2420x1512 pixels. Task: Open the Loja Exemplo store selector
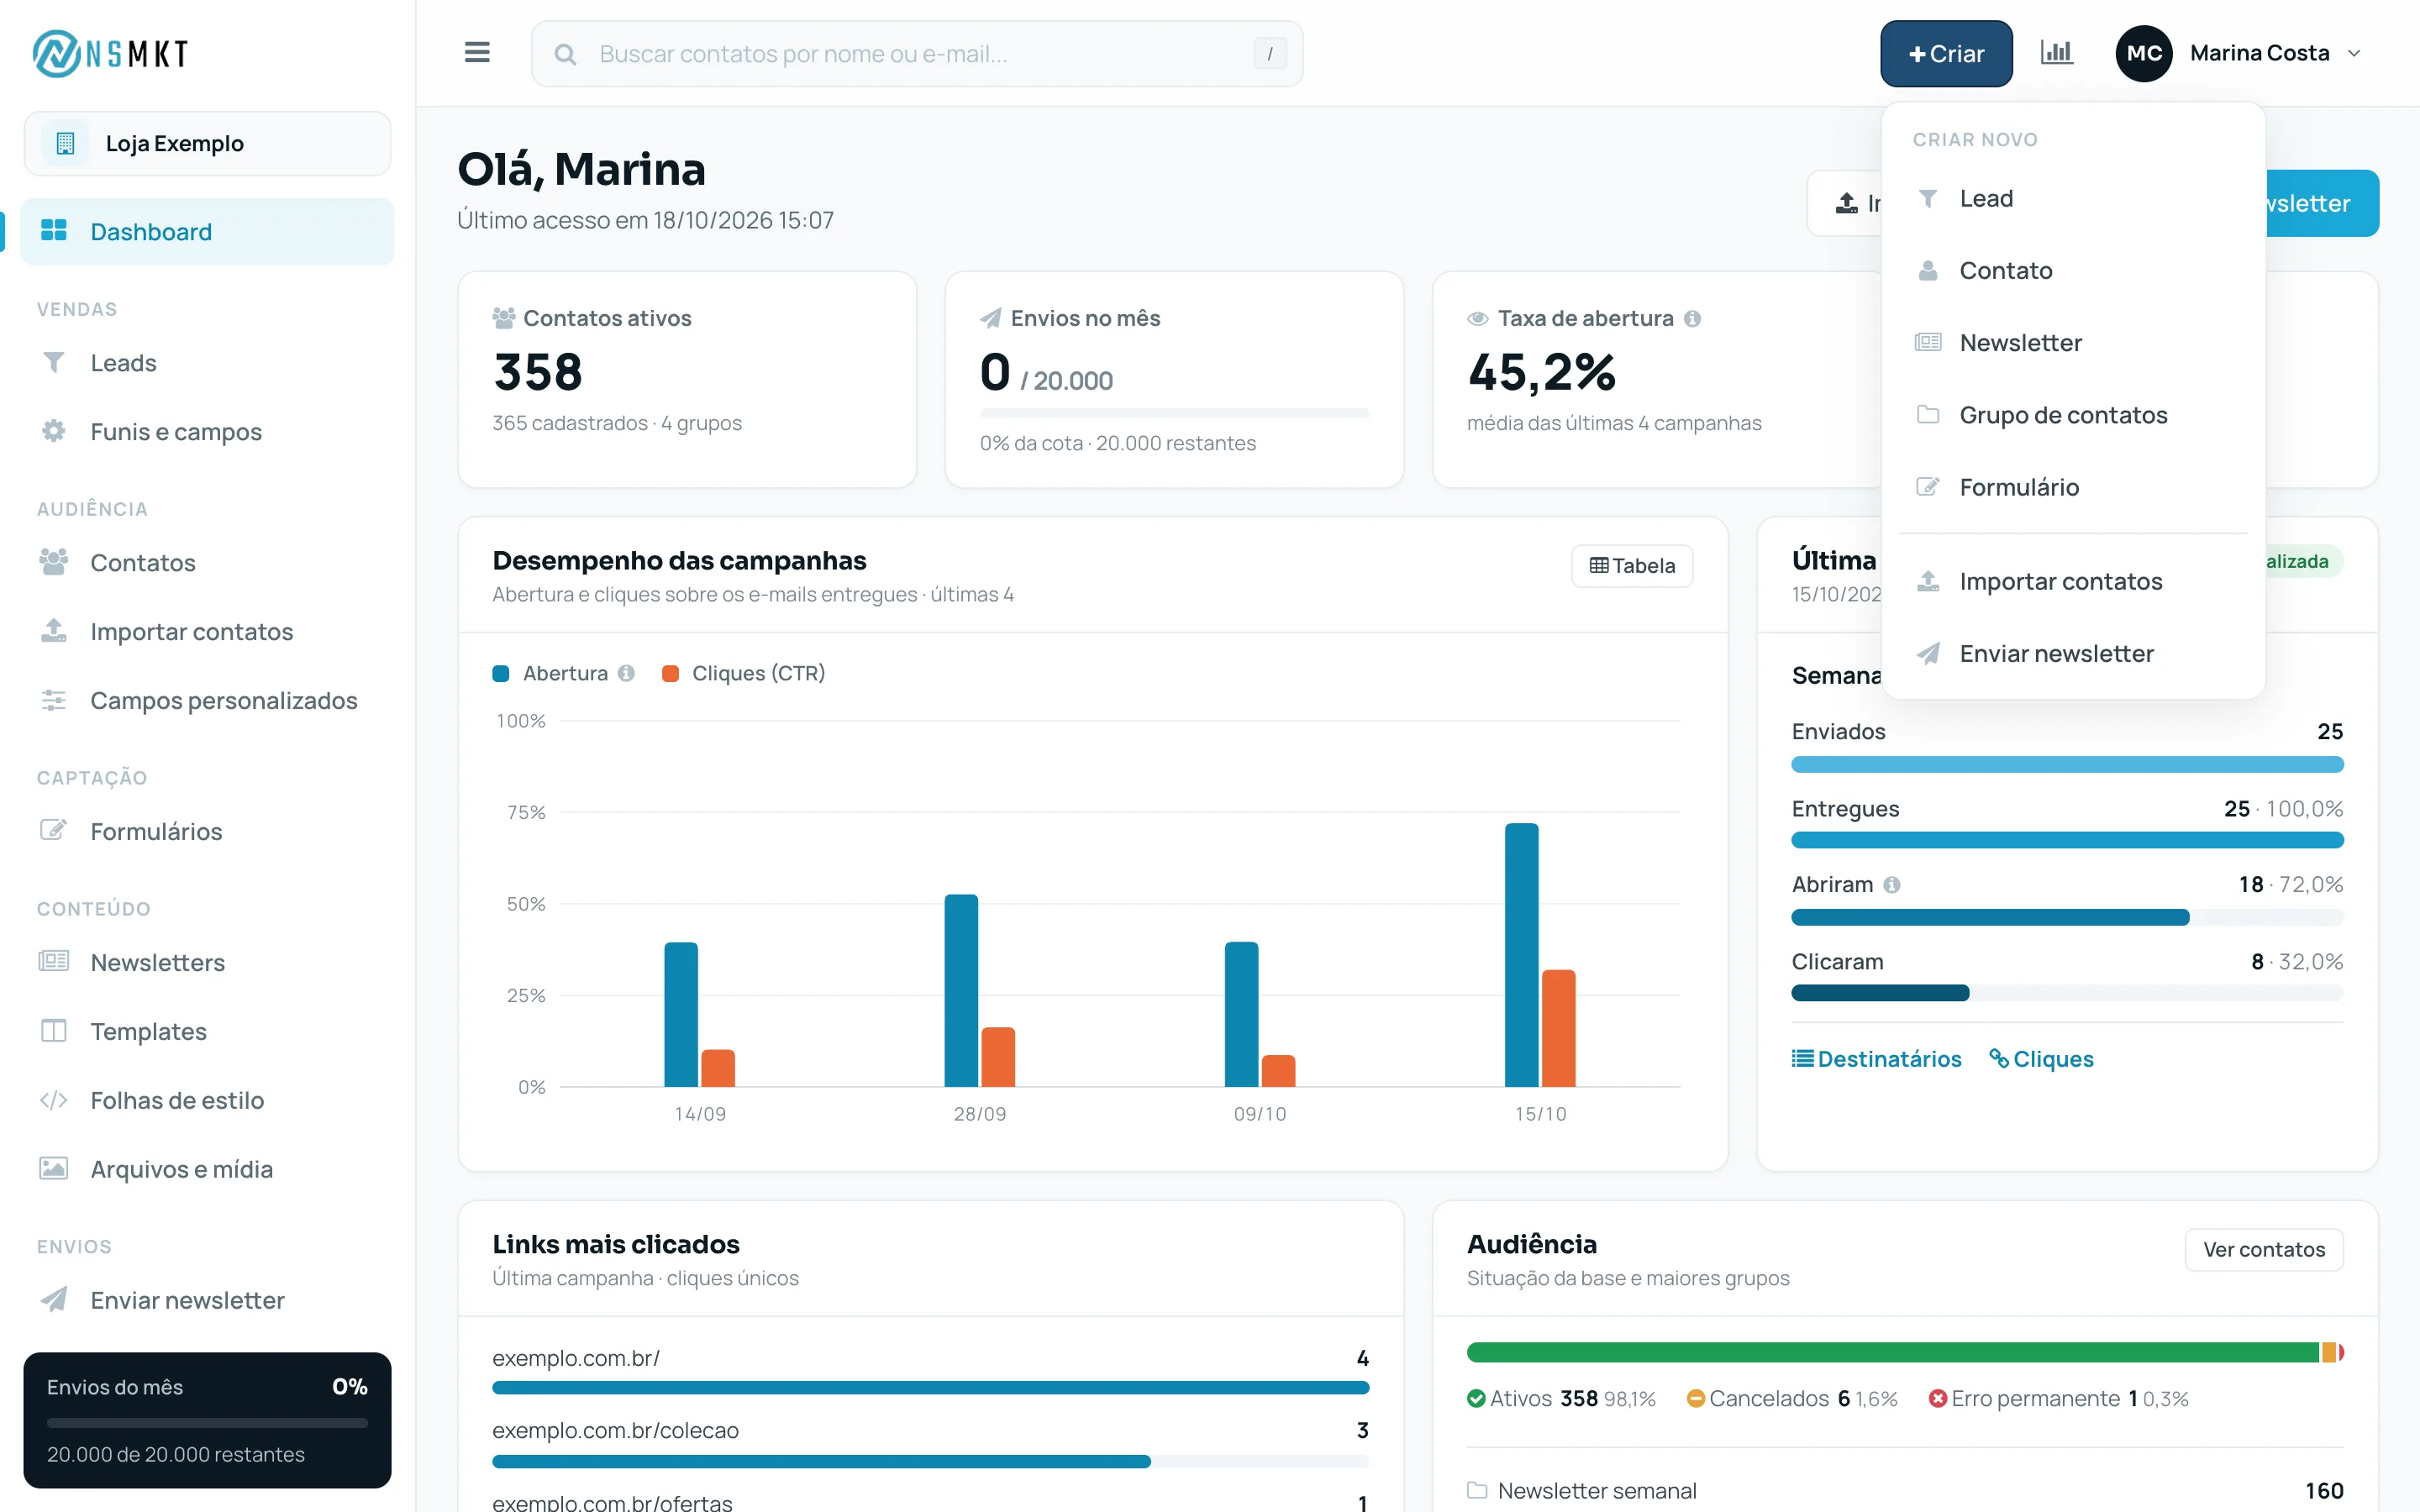pyautogui.click(x=207, y=143)
